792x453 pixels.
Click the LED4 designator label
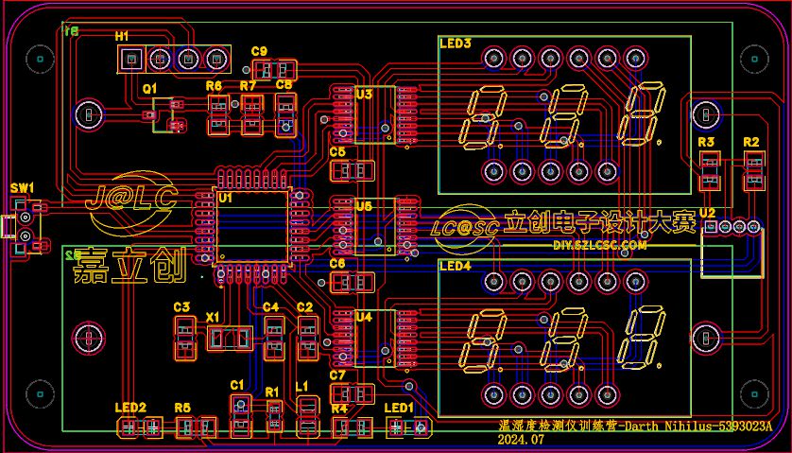tap(456, 266)
